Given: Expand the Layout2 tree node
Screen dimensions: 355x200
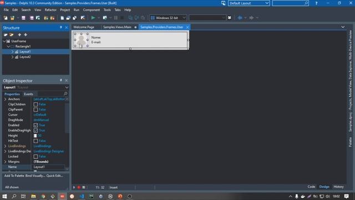Looking at the screenshot, I should 12,57.
